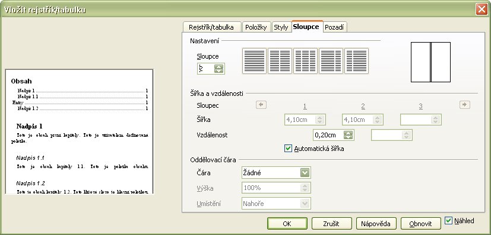Click the Obsah title in preview
This screenshot has width=491, height=235.
click(21, 81)
